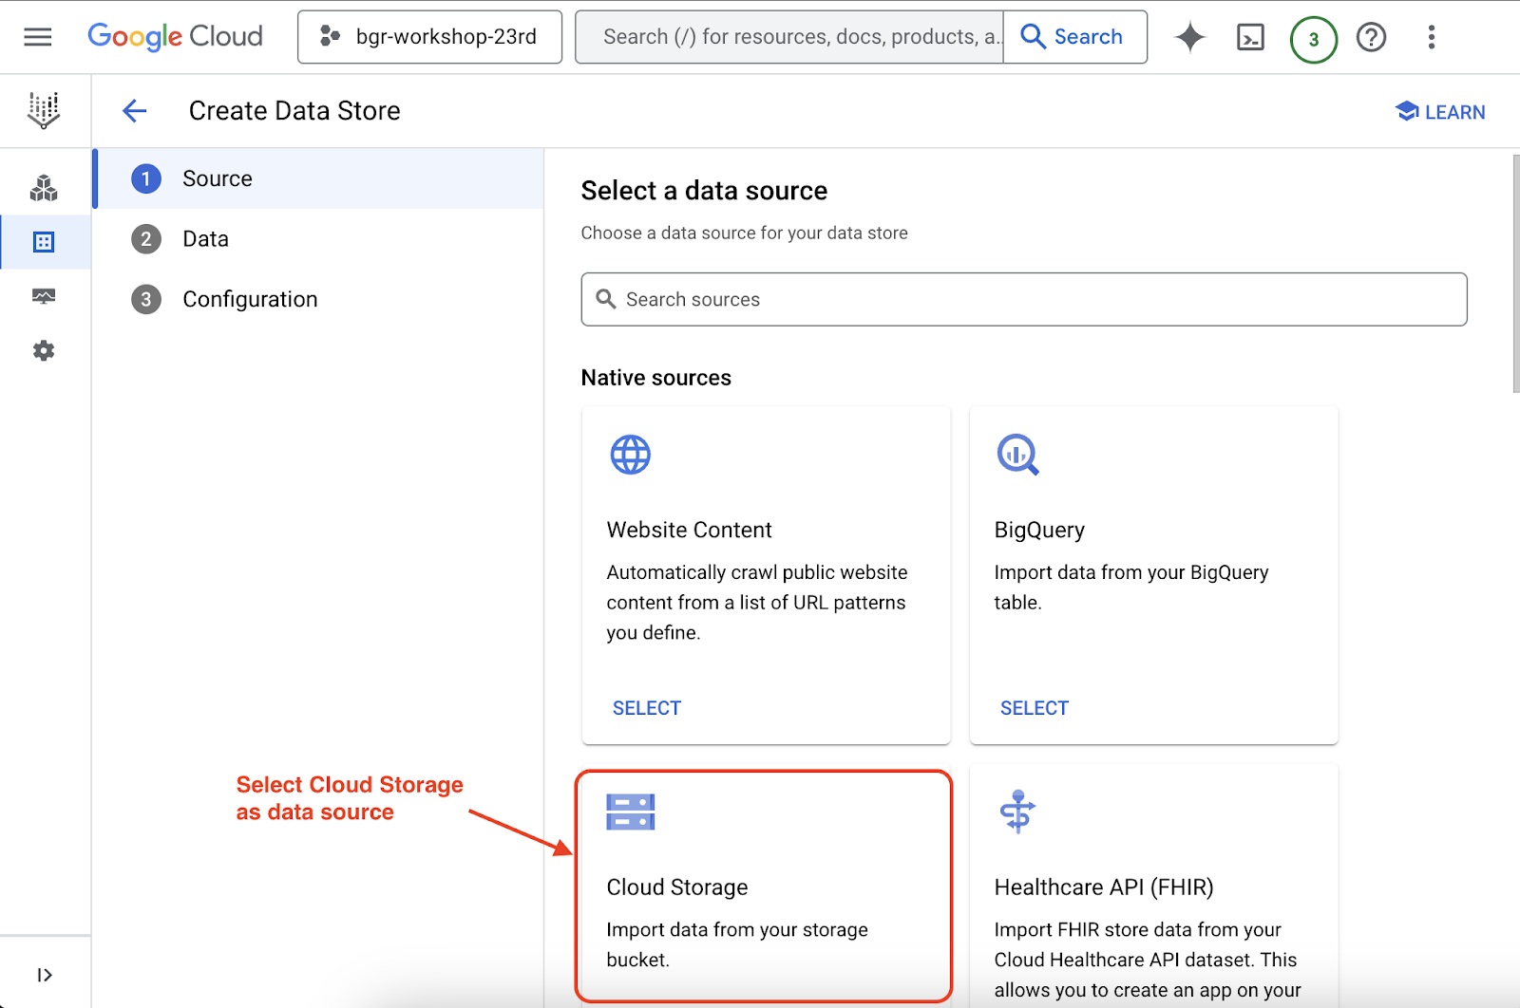Choose the Cloud Storage data source card
The height and width of the screenshot is (1008, 1520).
(764, 886)
